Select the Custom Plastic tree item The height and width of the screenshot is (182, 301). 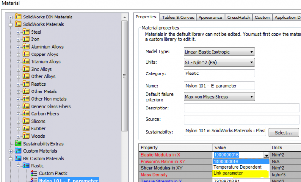(53, 173)
